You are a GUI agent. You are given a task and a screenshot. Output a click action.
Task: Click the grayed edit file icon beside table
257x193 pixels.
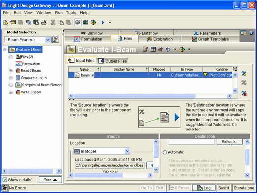[244, 83]
